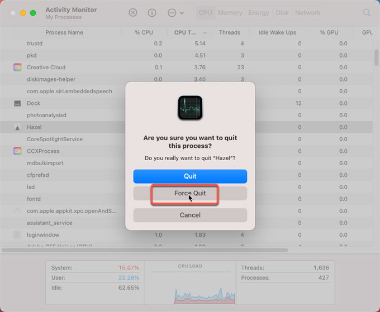380x312 pixels.
Task: Click the green zoom window button
Action: click(x=33, y=13)
